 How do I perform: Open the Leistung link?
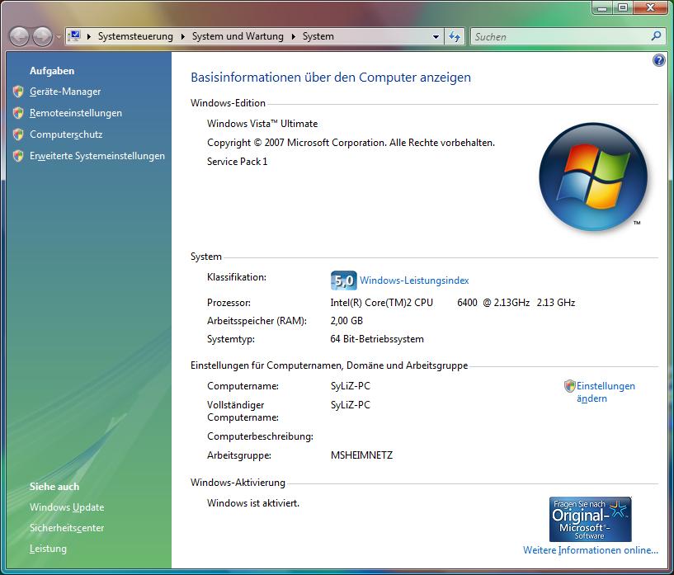click(x=48, y=549)
